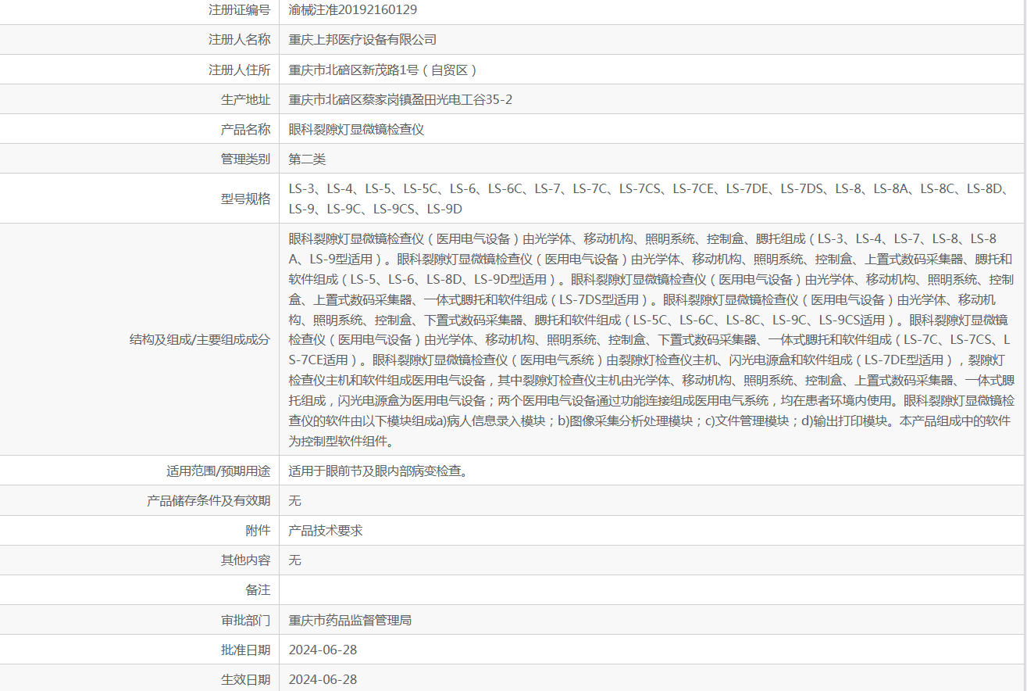Screen dimensions: 1027x691
Task: Select approval department 重庆市药品监督管理局
Action: 350,620
